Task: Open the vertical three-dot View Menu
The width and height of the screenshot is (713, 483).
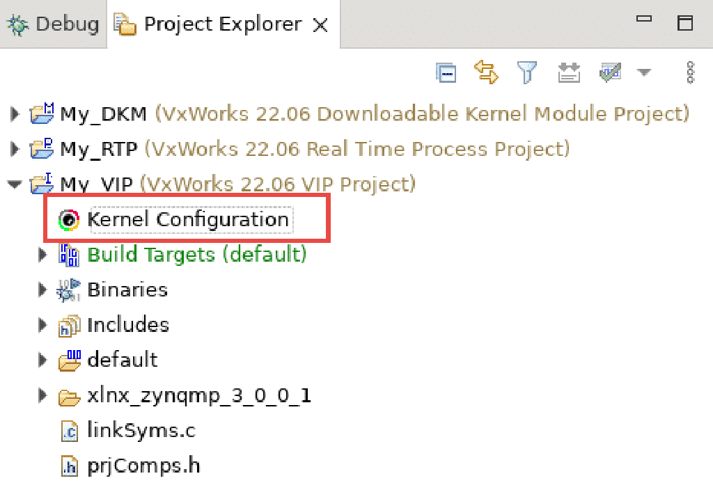Action: pyautogui.click(x=690, y=72)
